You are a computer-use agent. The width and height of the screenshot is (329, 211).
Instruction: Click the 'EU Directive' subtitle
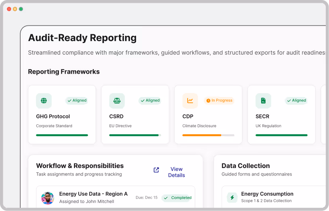[x=120, y=126]
